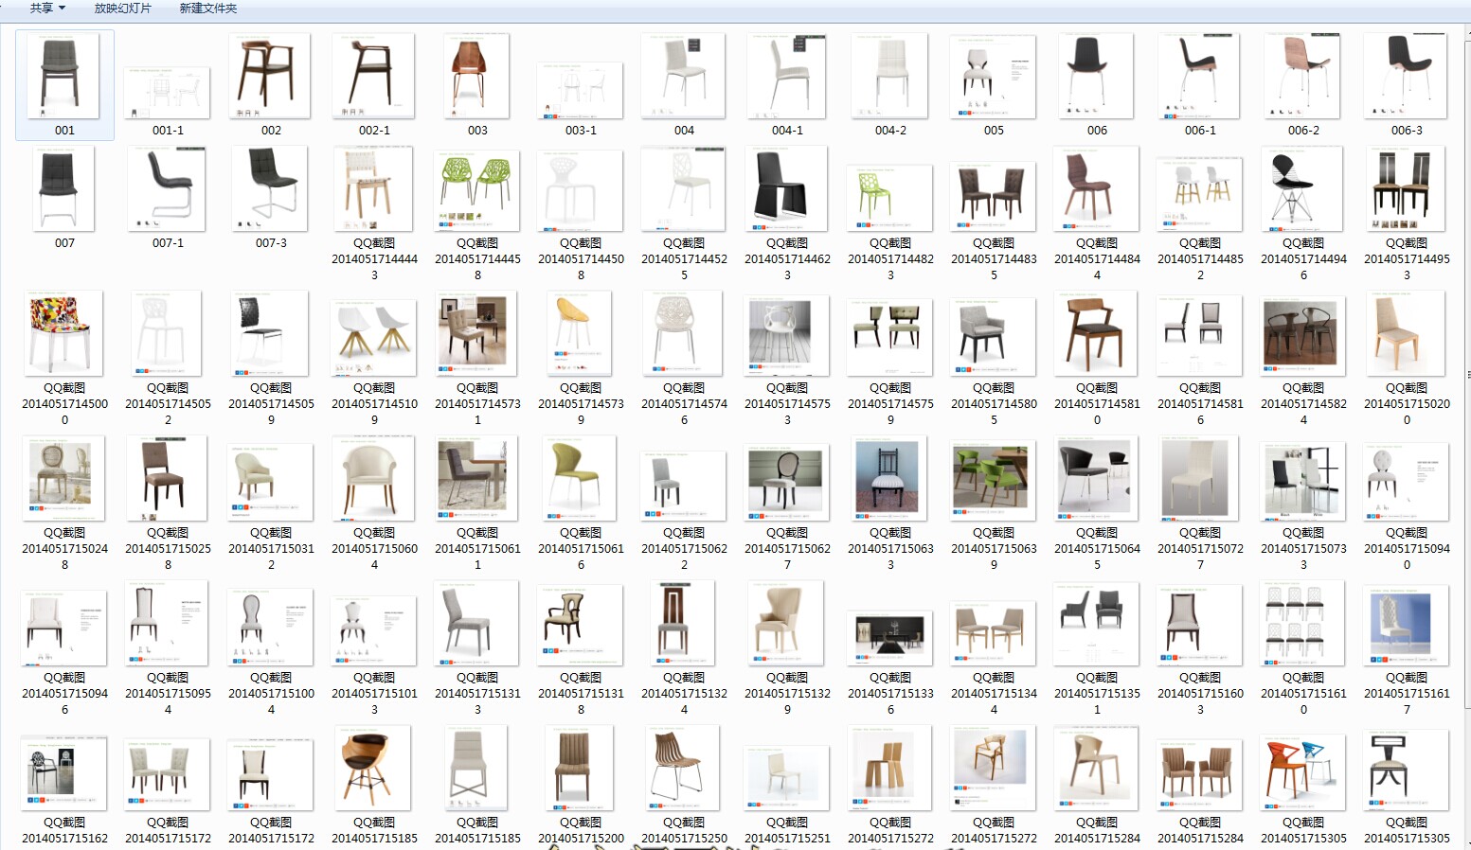Select QQ截图 20140517151617 blue background chair
Viewport: 1471px width, 850px height.
[x=1407, y=625]
